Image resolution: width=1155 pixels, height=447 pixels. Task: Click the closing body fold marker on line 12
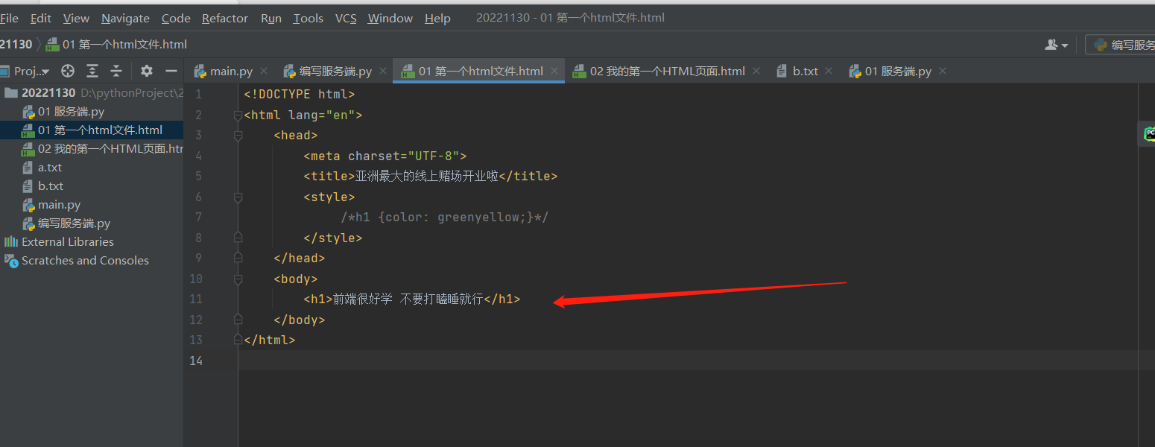tap(238, 319)
